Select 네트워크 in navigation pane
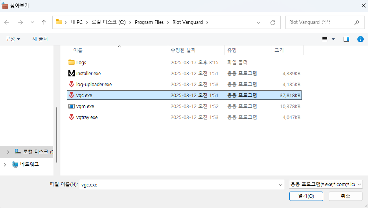The width and height of the screenshot is (368, 208). click(x=29, y=164)
